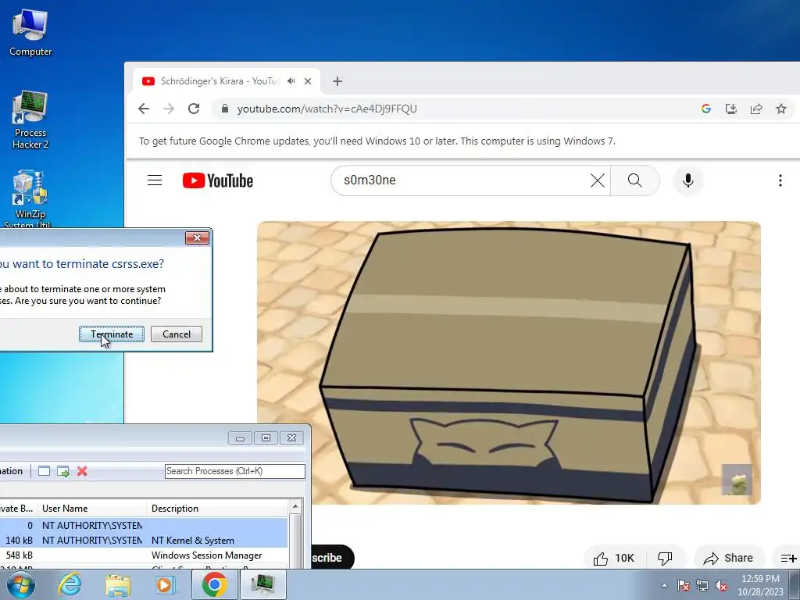Open the Process Hacker 2 desktop shortcut
The image size is (800, 600).
coord(30,120)
